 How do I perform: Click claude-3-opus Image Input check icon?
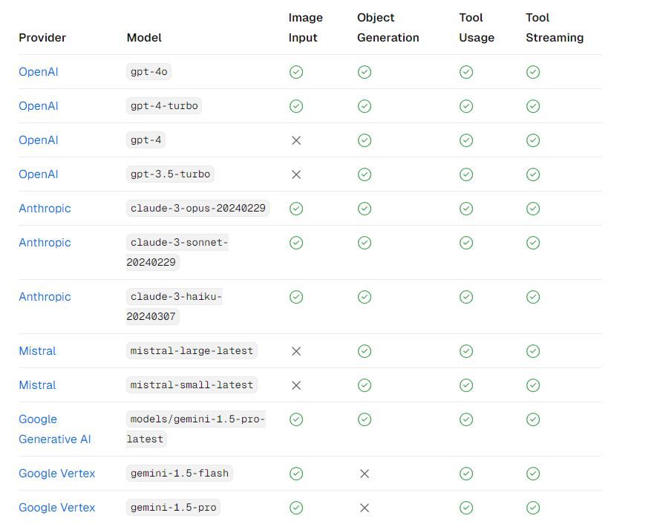296,209
